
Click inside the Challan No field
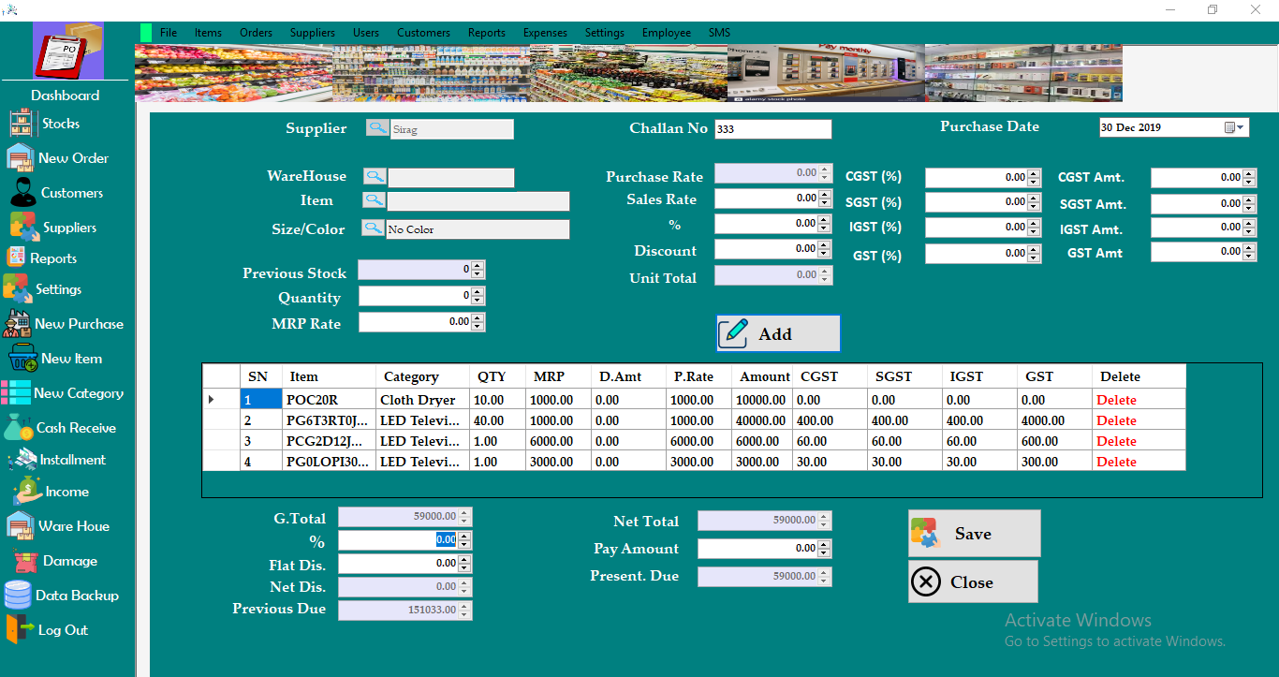(772, 128)
